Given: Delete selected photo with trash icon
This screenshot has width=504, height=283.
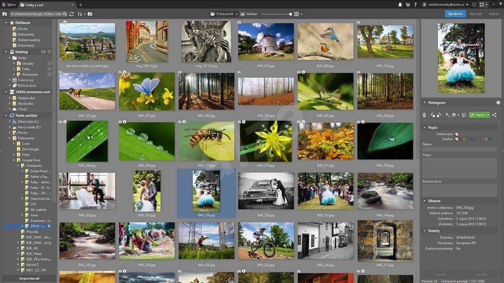Looking at the screenshot, I should pyautogui.click(x=424, y=115).
